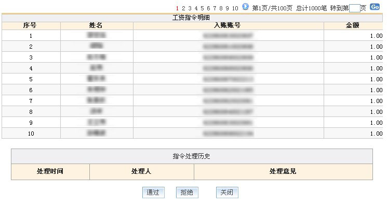Click sequence number 5 in the table
The image size is (387, 206).
pyautogui.click(x=31, y=79)
